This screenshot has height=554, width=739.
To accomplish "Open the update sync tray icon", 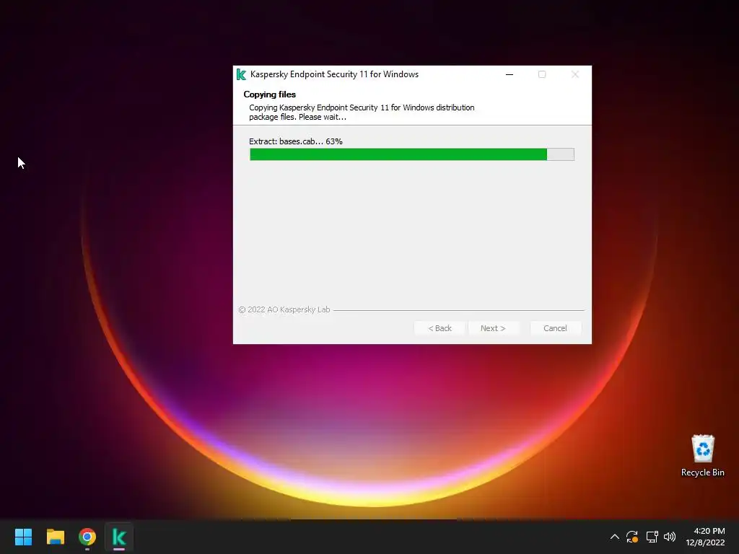I will pyautogui.click(x=632, y=537).
